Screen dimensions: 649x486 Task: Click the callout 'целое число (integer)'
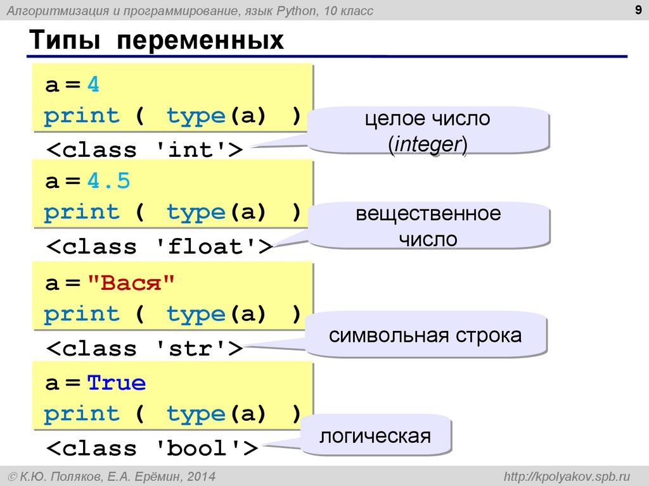click(428, 131)
